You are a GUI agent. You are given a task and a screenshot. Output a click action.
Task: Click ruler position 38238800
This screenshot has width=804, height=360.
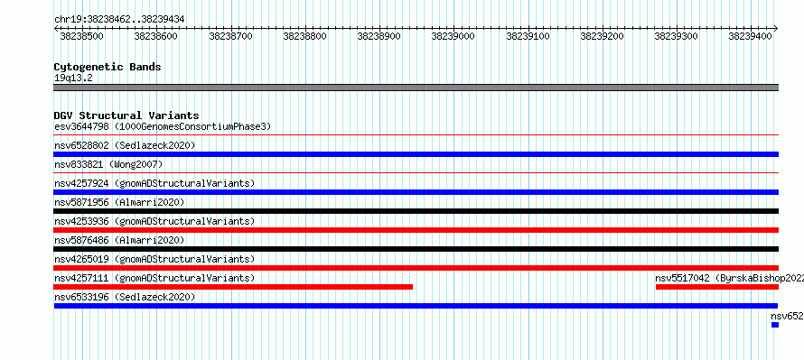coord(305,36)
